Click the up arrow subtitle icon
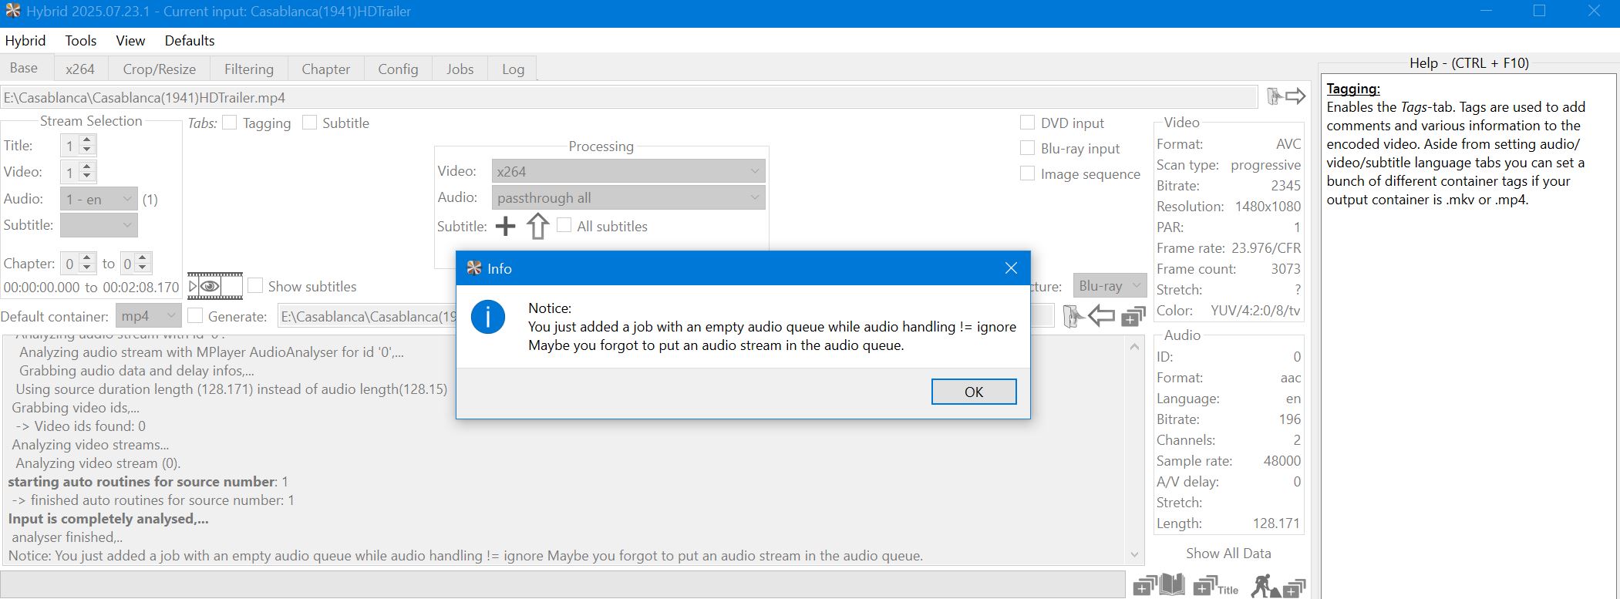 (537, 227)
